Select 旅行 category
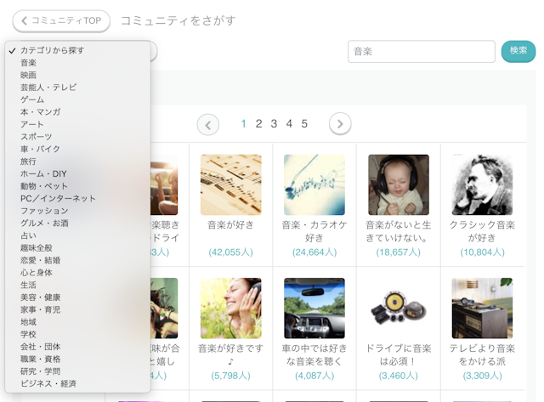This screenshot has height=402, width=544. (x=77, y=161)
